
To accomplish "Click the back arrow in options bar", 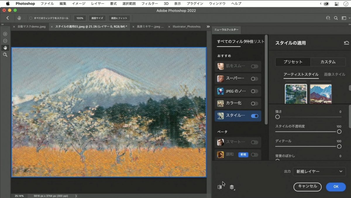I will click(x=8, y=18).
